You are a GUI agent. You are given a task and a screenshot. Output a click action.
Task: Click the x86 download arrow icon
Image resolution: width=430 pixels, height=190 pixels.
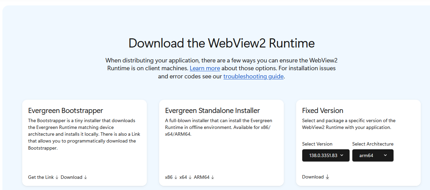(176, 177)
